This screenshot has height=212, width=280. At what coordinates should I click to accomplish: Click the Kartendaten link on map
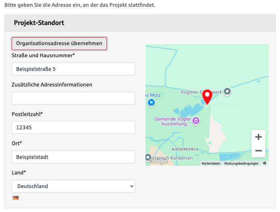click(211, 163)
